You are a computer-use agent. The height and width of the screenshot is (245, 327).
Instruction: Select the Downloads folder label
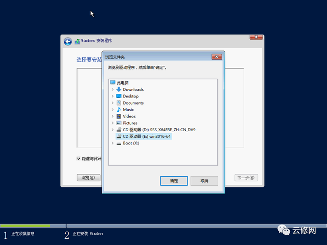point(133,89)
